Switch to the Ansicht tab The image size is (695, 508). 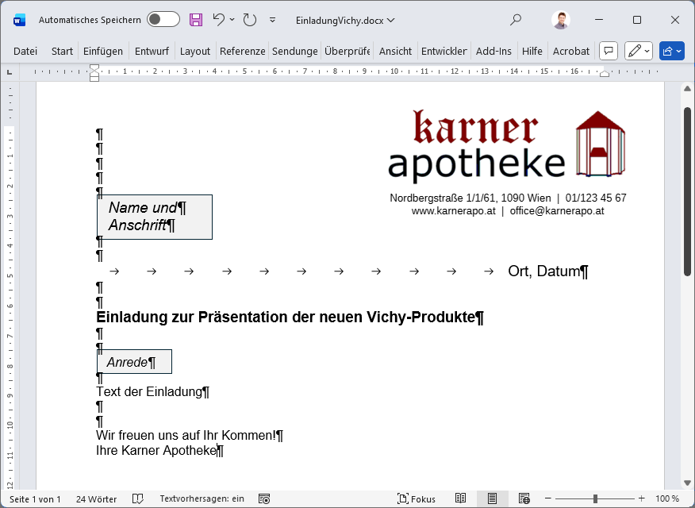pos(395,52)
